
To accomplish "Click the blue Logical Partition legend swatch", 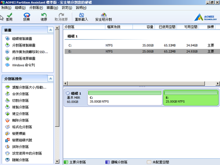I will pos(107,162).
